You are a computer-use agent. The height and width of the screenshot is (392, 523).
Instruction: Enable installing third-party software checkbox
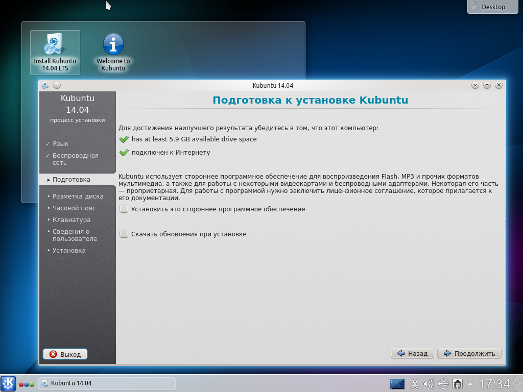pos(124,209)
